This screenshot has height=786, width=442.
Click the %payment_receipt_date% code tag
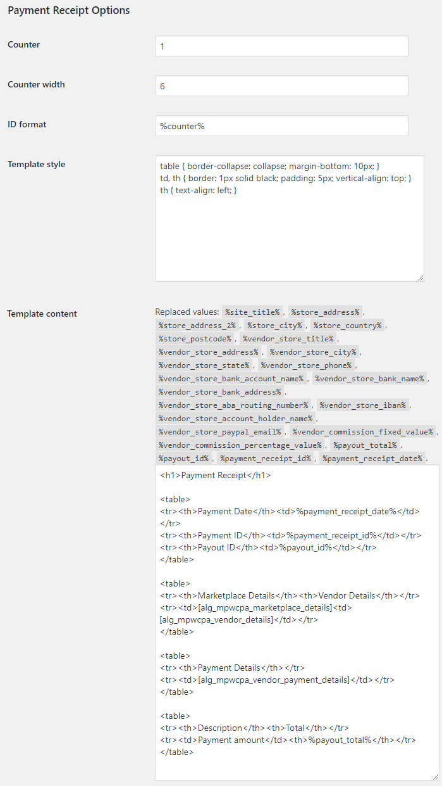(x=372, y=458)
